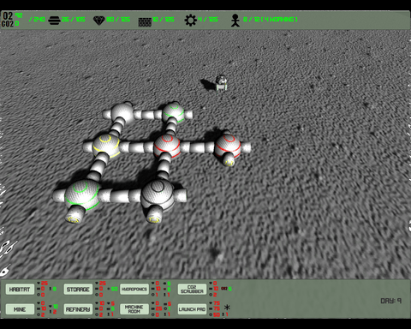Click the 'Day: 9' counter
The image size is (411, 329).
391,301
